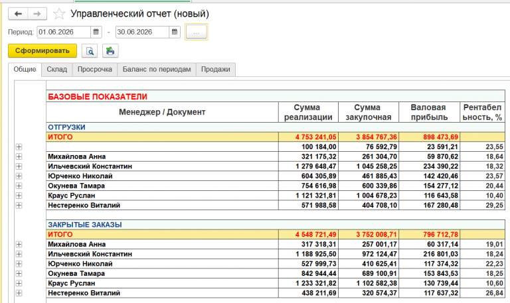
Task: Select shipments total 4 753 241,05
Action: pos(308,137)
